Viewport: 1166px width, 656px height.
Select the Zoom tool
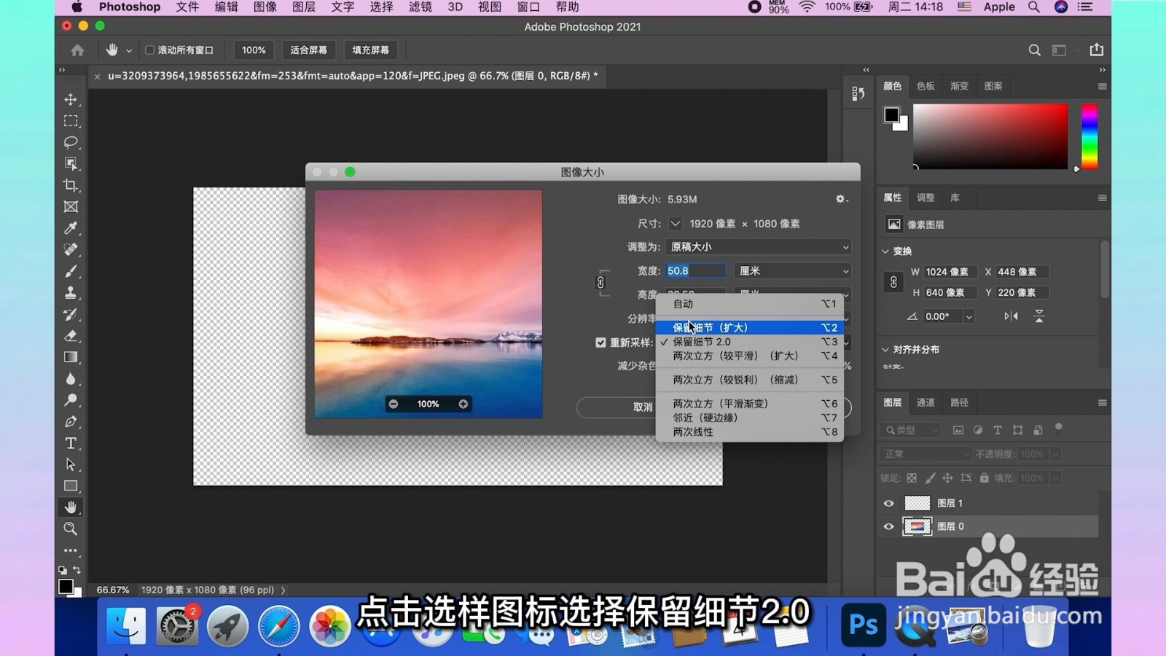71,528
